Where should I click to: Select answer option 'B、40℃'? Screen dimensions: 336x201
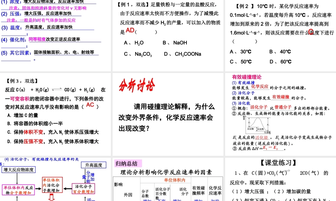point(280,52)
